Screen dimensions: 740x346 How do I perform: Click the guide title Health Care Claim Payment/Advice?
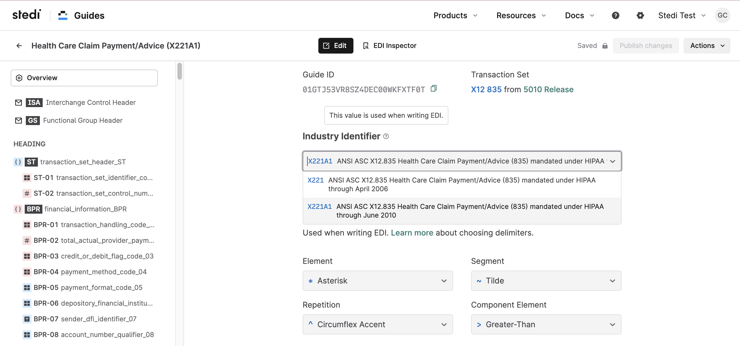(x=116, y=46)
